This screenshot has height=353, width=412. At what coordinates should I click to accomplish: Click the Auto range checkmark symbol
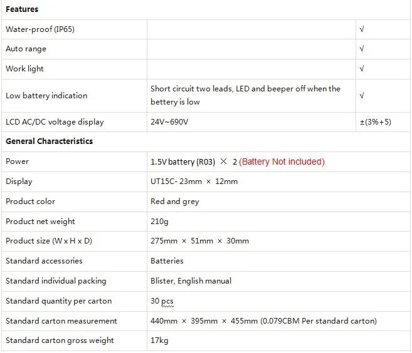tap(362, 49)
